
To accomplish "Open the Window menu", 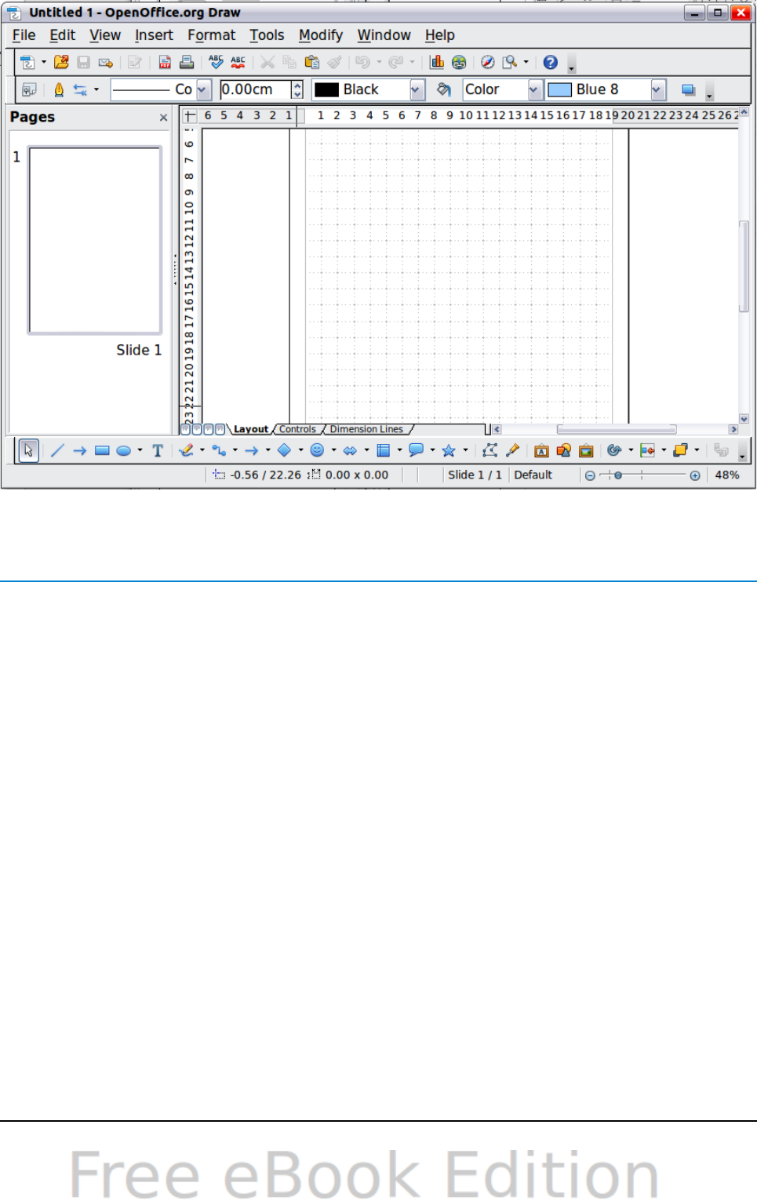I will tap(384, 35).
